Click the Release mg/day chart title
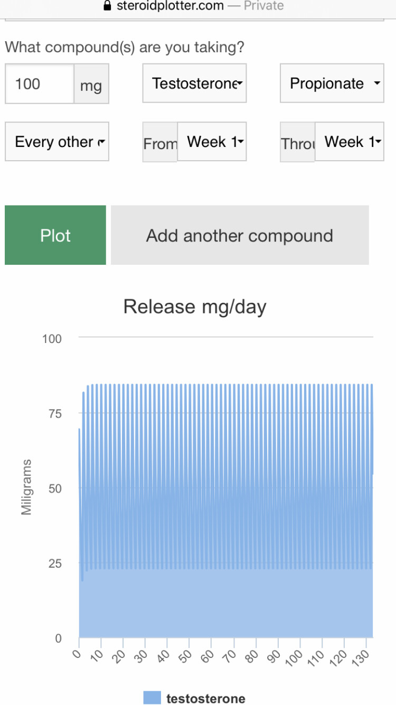 (195, 307)
